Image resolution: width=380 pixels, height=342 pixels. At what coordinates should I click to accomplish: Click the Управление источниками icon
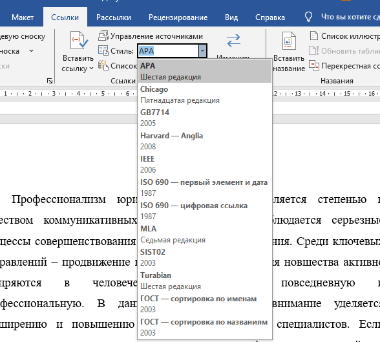tap(103, 36)
